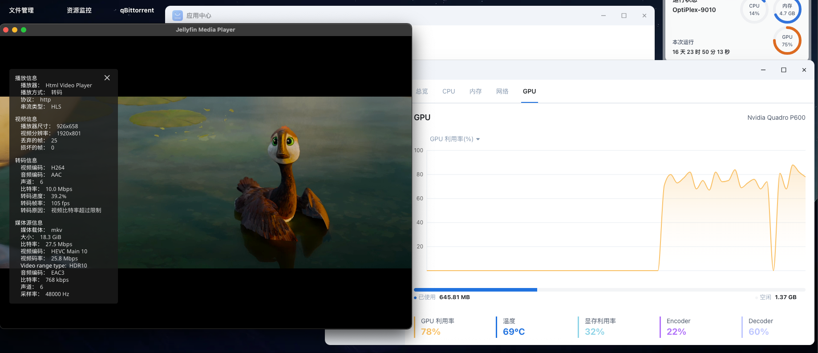Image resolution: width=818 pixels, height=353 pixels.
Task: Click the CPU 14% gauge widget
Action: 754,10
